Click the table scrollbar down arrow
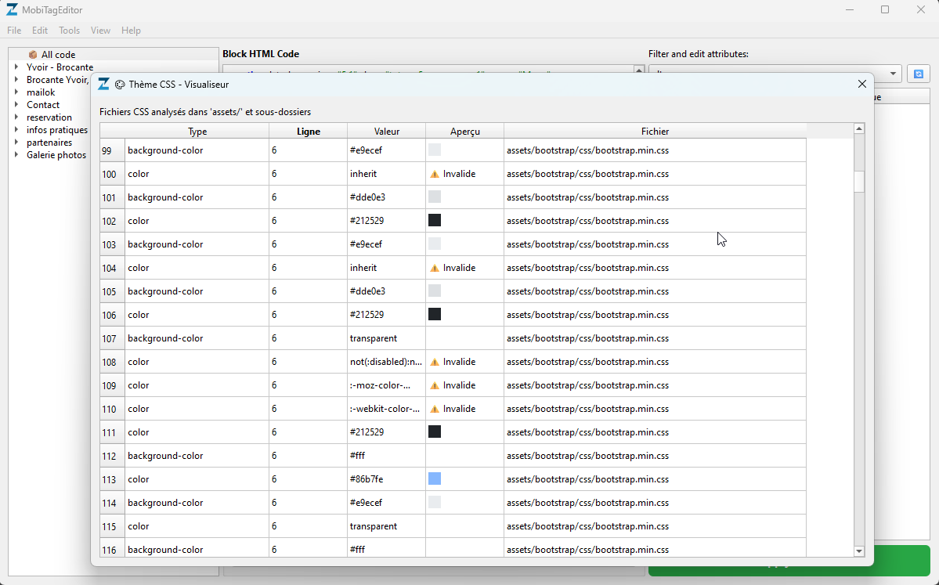Screen dimensions: 939x585 (859, 551)
